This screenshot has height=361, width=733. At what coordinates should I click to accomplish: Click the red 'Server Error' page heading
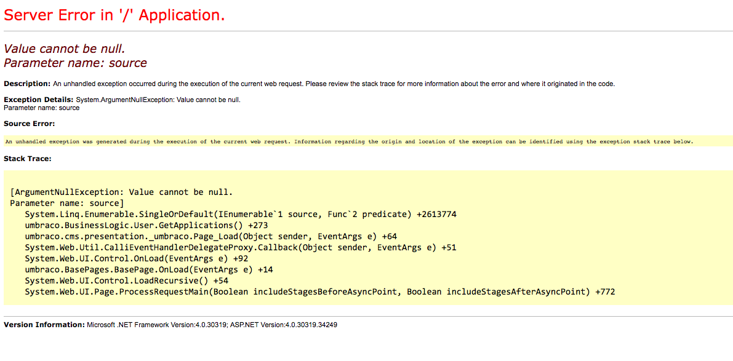pyautogui.click(x=114, y=15)
